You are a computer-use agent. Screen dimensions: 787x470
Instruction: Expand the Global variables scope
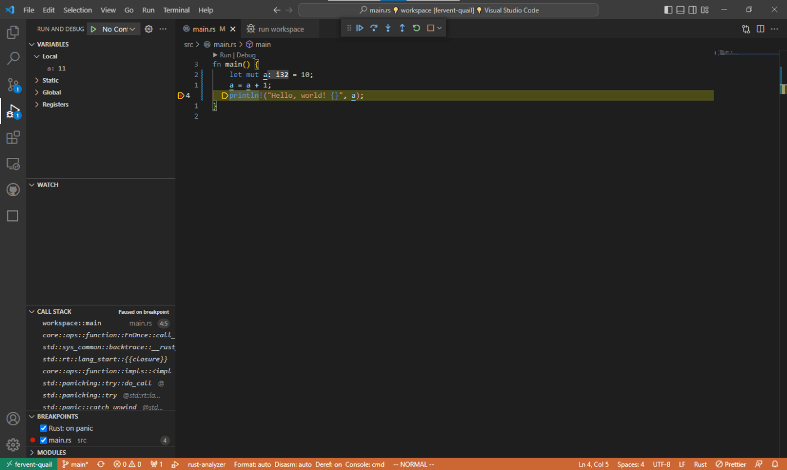coord(37,92)
